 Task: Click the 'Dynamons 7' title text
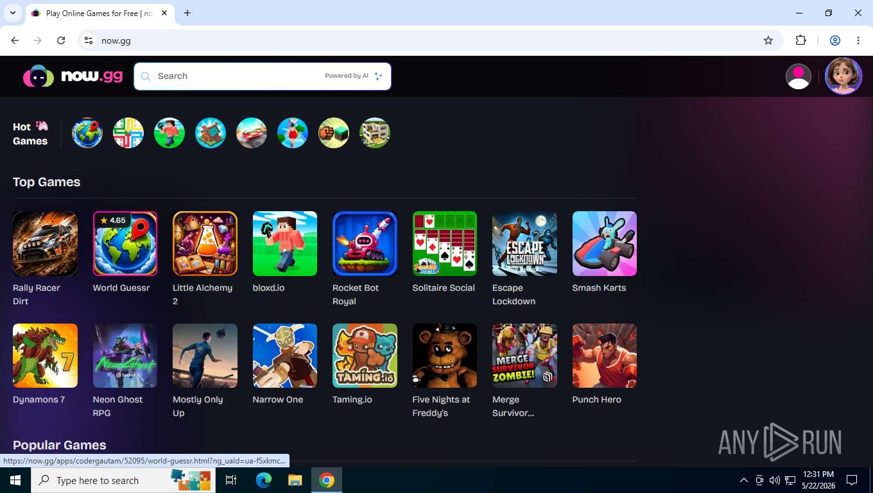39,399
